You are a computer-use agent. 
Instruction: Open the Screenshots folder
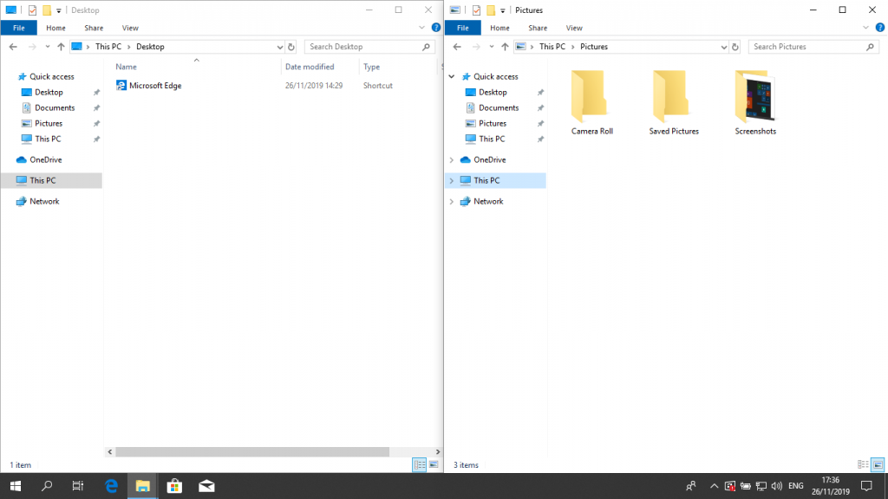pos(755,103)
